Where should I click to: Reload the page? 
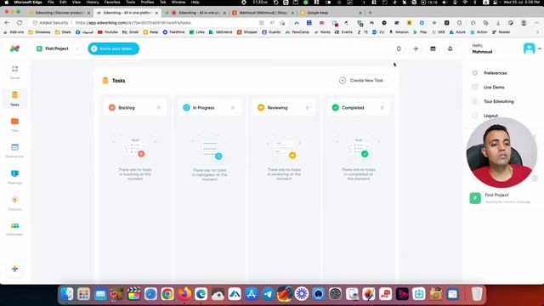tap(20, 23)
